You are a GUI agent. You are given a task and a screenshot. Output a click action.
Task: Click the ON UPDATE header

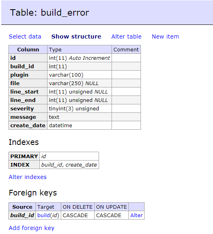(x=112, y=207)
